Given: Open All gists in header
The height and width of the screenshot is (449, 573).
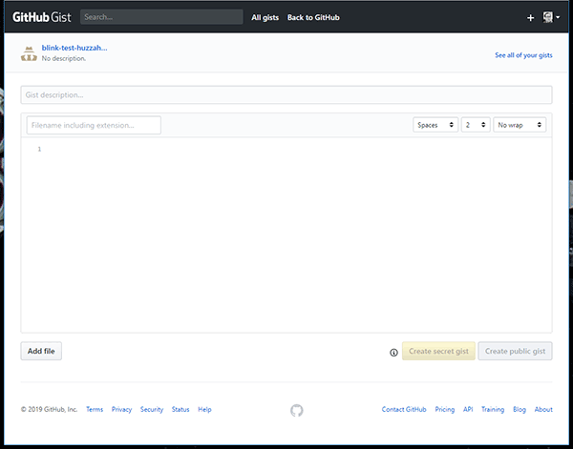Looking at the screenshot, I should (x=265, y=17).
